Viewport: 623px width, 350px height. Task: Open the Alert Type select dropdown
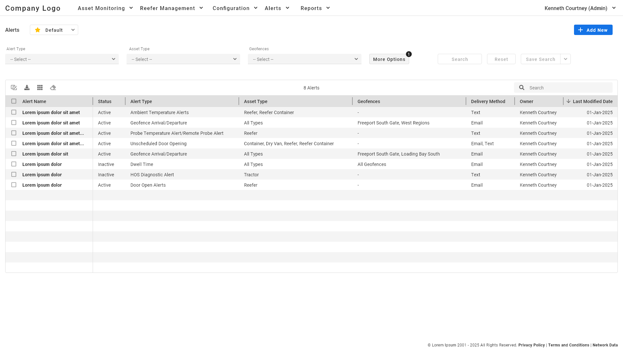(x=62, y=59)
